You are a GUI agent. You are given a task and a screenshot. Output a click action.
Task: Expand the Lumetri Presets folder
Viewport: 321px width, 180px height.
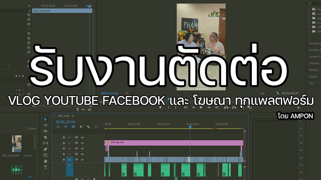pyautogui.click(x=309, y=14)
